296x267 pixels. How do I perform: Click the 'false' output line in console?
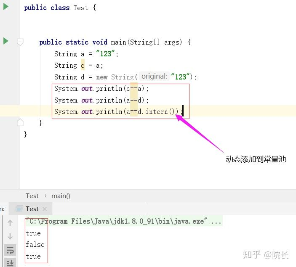[x=35, y=244]
